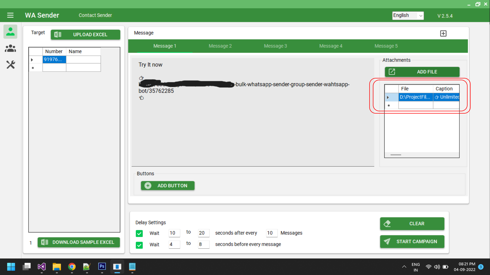This screenshot has width=490, height=275.
Task: Click the add message plus icon
Action: pos(443,33)
